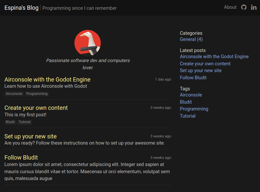The height and width of the screenshot is (192, 260).
Task: Click the 'Latest posts' sidebar heading
Action: click(x=193, y=50)
